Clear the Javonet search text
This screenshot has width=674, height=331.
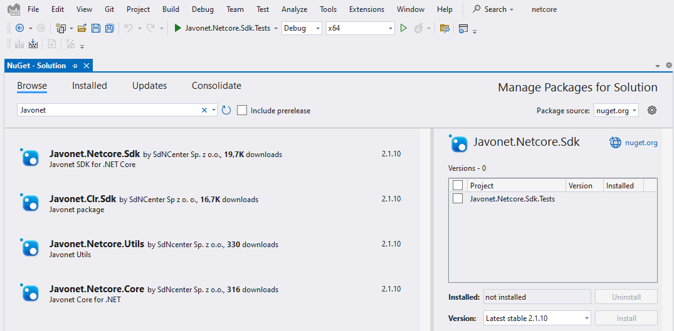coord(204,110)
